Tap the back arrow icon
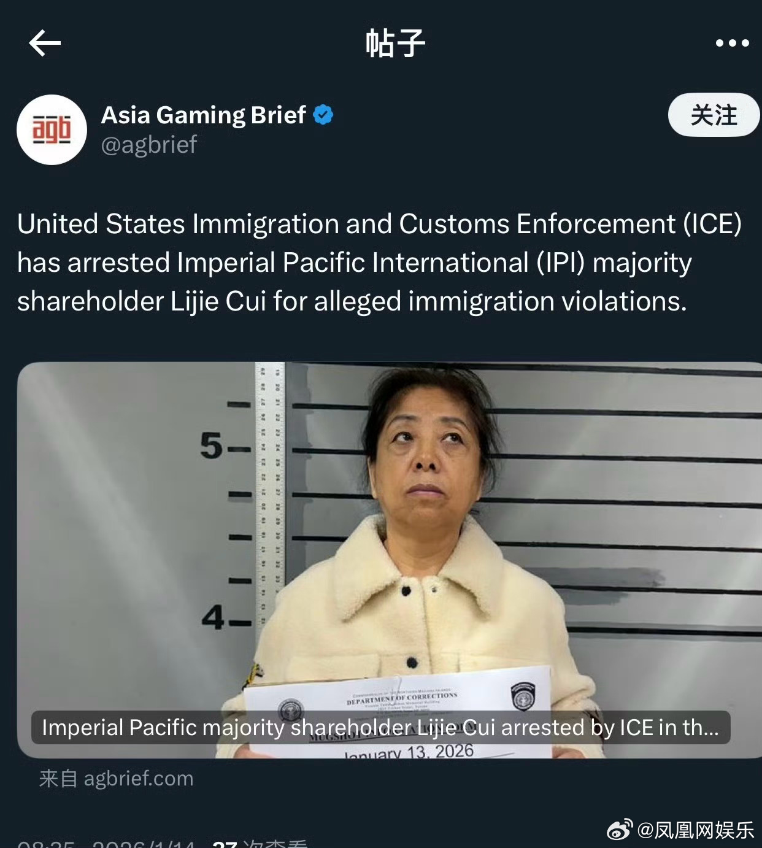762x848 pixels. coord(44,43)
